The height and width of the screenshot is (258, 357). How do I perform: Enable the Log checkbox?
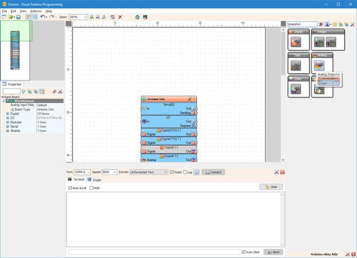pos(185,172)
